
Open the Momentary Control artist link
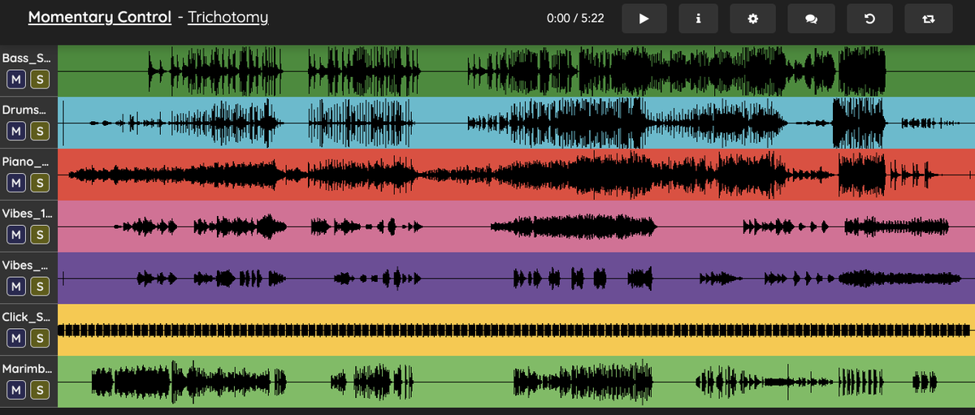pos(99,17)
